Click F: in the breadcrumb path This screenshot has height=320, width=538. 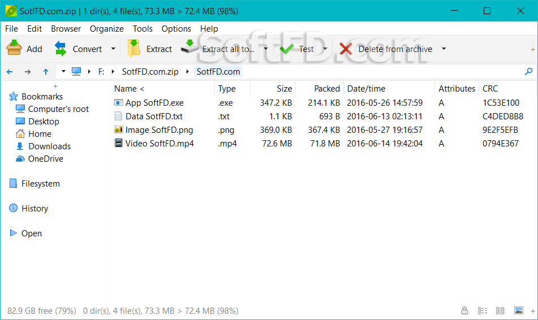tap(101, 72)
